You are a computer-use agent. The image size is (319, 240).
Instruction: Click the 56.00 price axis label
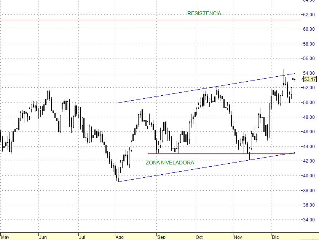pos(309,58)
